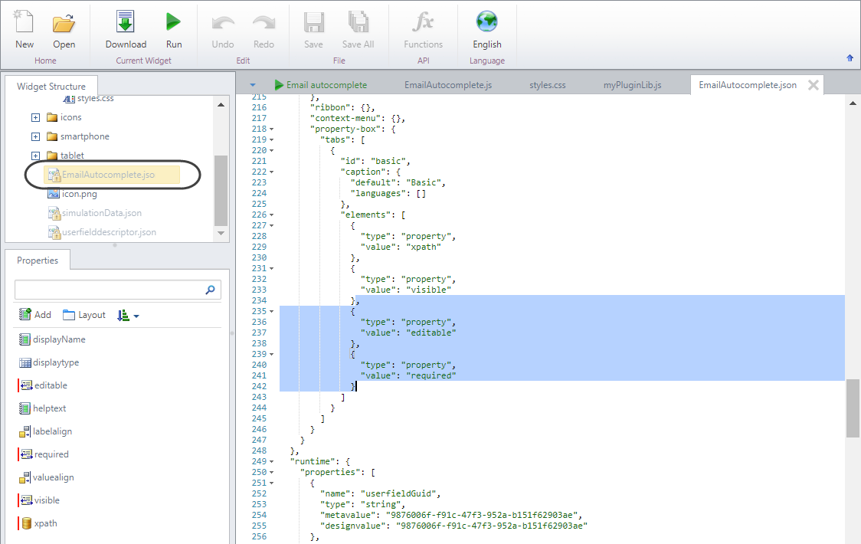This screenshot has height=544, width=861.
Task: Change language via the English globe icon
Action: (x=487, y=22)
